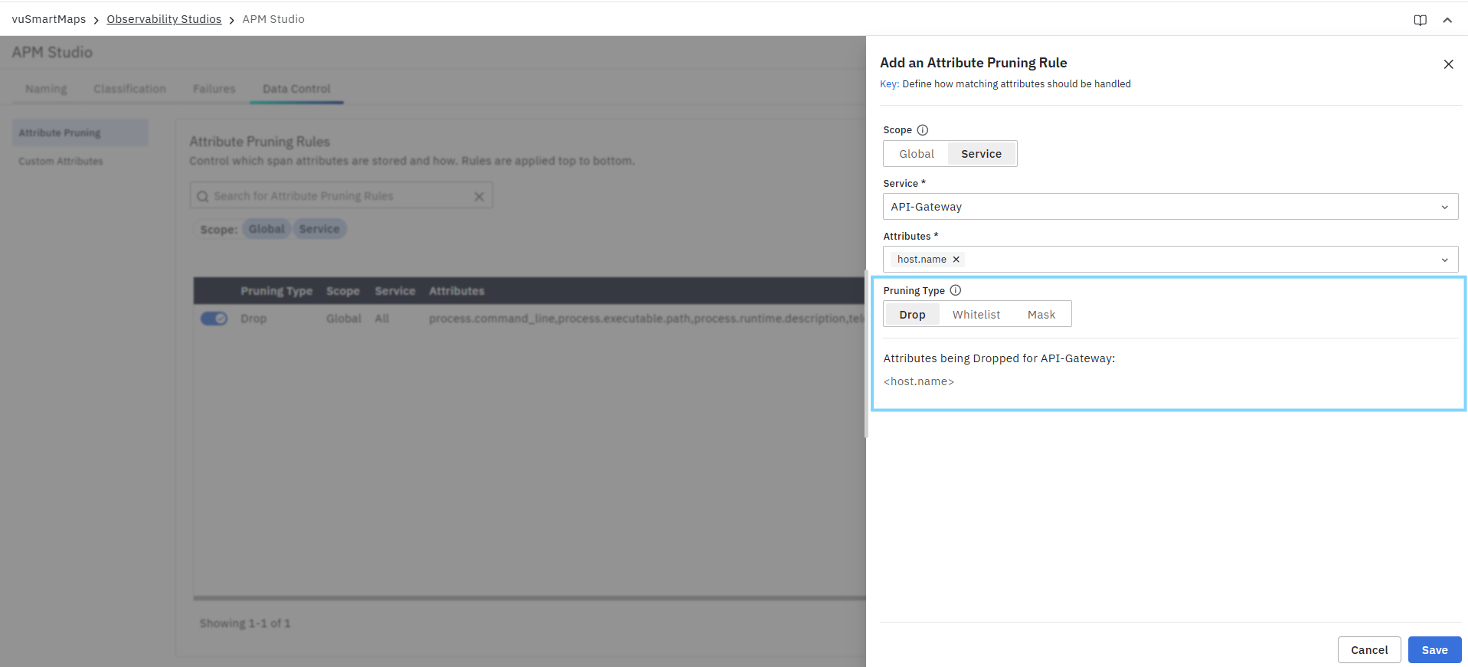Click the APM Studio breadcrumb
Screen dimensions: 1468x667
pyautogui.click(x=273, y=19)
